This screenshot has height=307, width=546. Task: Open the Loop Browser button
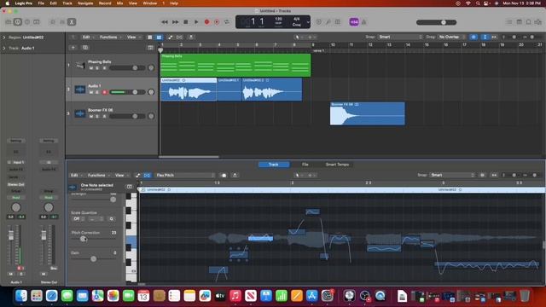(529, 22)
